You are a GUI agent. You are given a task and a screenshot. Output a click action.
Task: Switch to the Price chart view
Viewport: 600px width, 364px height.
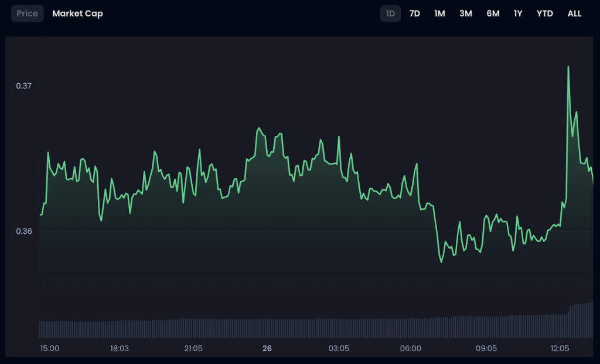(27, 13)
